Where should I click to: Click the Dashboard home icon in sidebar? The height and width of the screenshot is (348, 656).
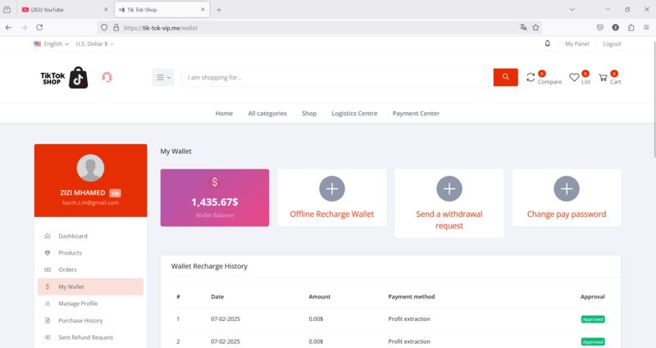[x=48, y=236]
